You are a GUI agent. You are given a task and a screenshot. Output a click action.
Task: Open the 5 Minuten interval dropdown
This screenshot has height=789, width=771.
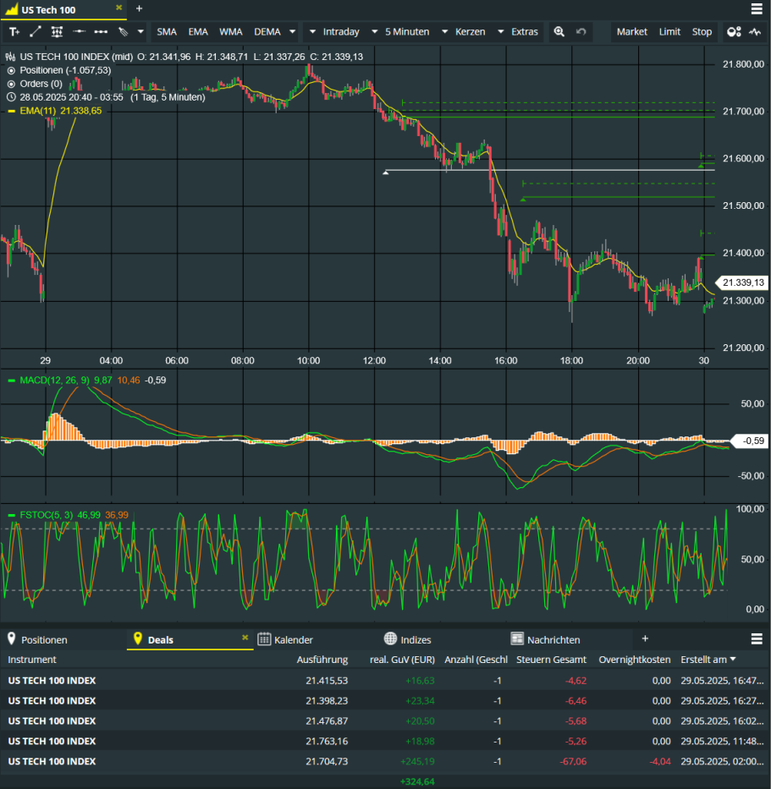400,31
